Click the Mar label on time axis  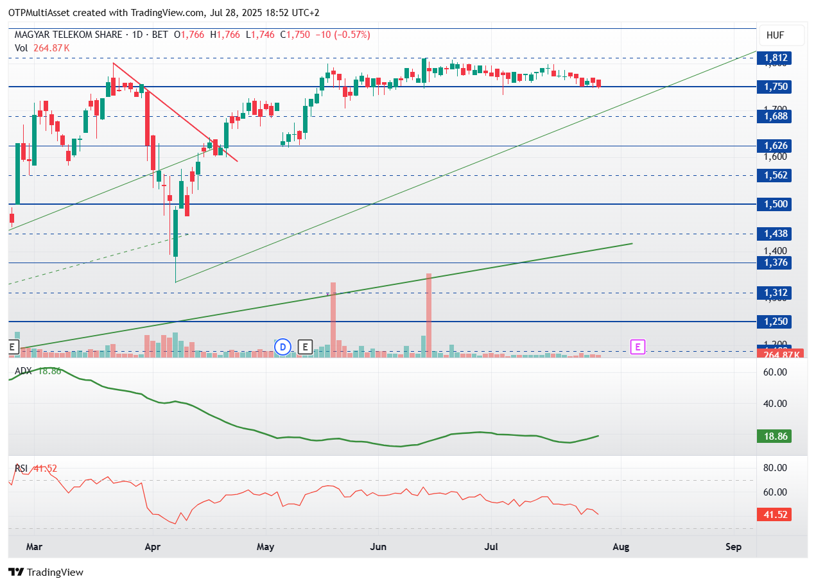(x=35, y=547)
